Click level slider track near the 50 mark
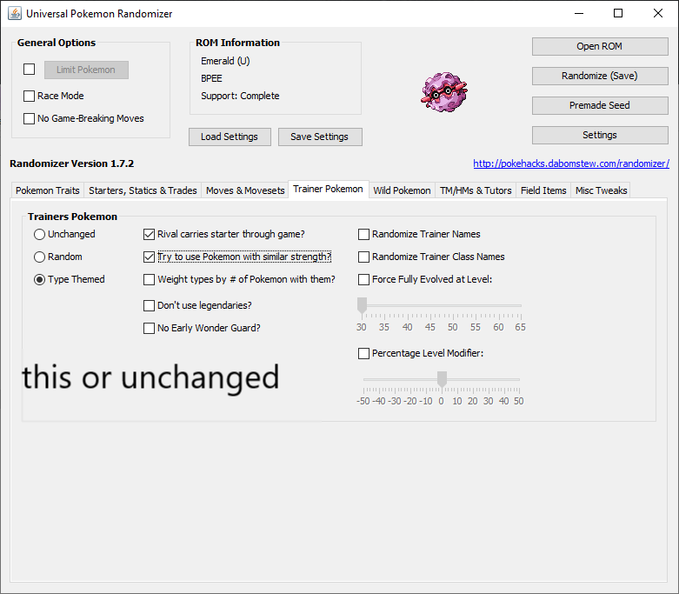The width and height of the screenshot is (679, 594). [x=453, y=305]
